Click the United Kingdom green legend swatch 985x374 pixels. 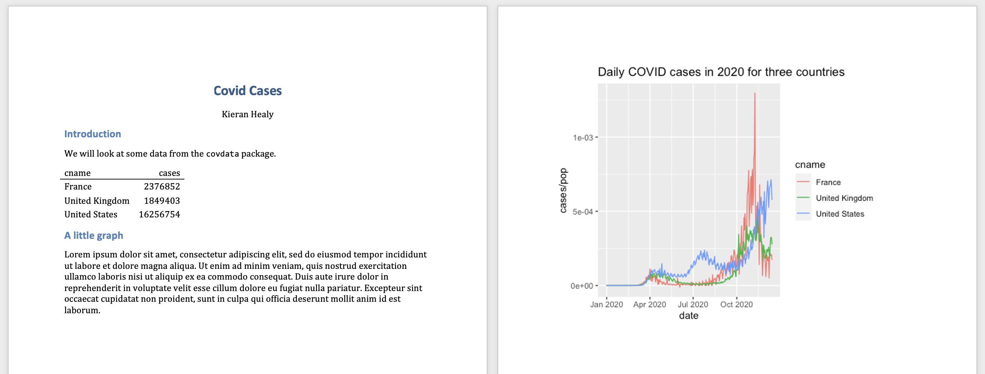pyautogui.click(x=803, y=198)
